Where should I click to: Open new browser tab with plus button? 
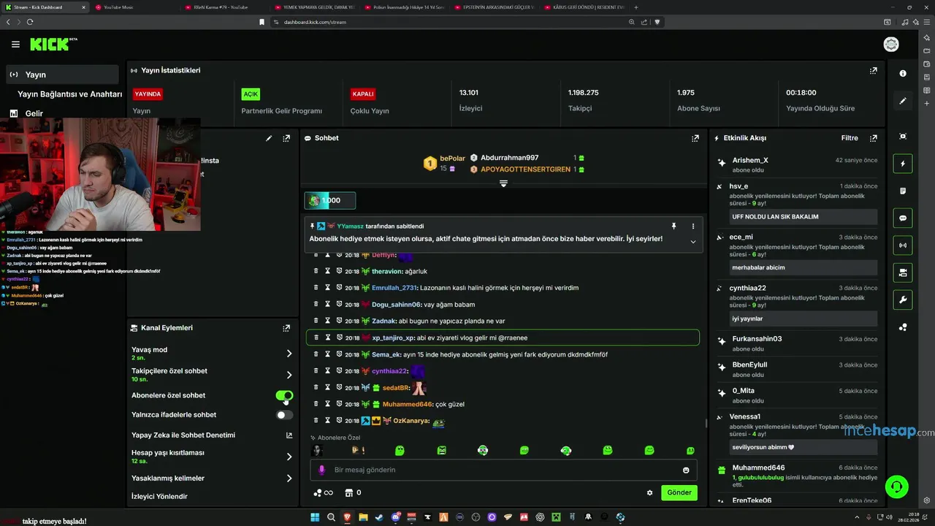click(636, 7)
